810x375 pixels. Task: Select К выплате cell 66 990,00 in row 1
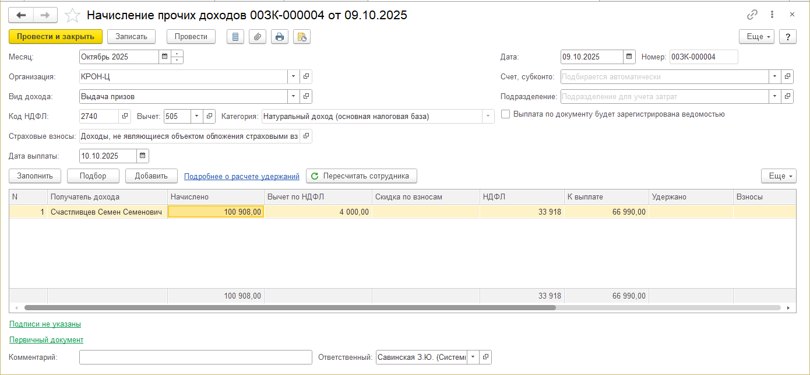pos(607,212)
